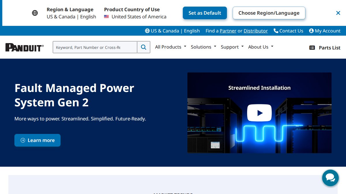Click the globe icon next to US & Canada in blue bar
346x194 pixels.
147,31
